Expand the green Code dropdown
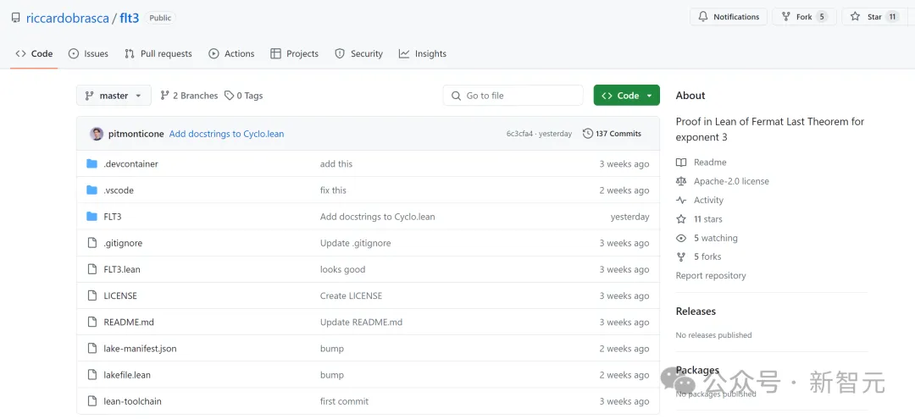 click(626, 96)
